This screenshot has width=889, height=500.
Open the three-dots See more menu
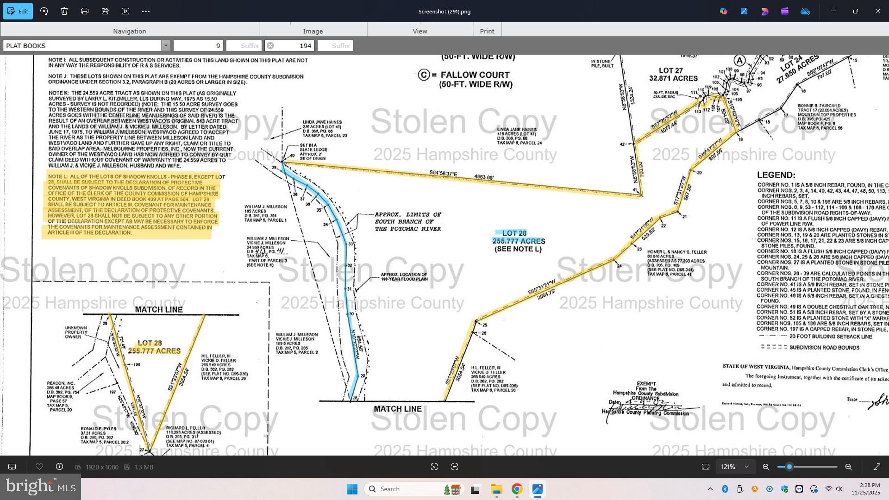pyautogui.click(x=146, y=11)
